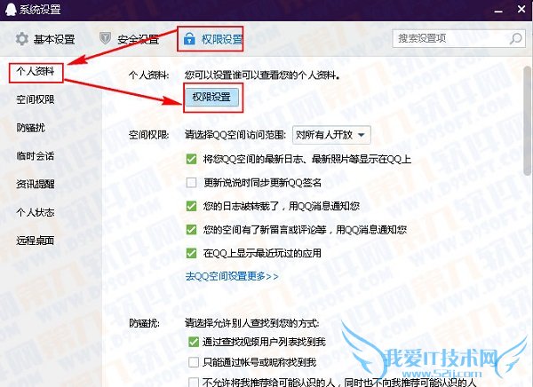Minimize the 系统设置 window
The height and width of the screenshot is (387, 533).
pos(498,10)
